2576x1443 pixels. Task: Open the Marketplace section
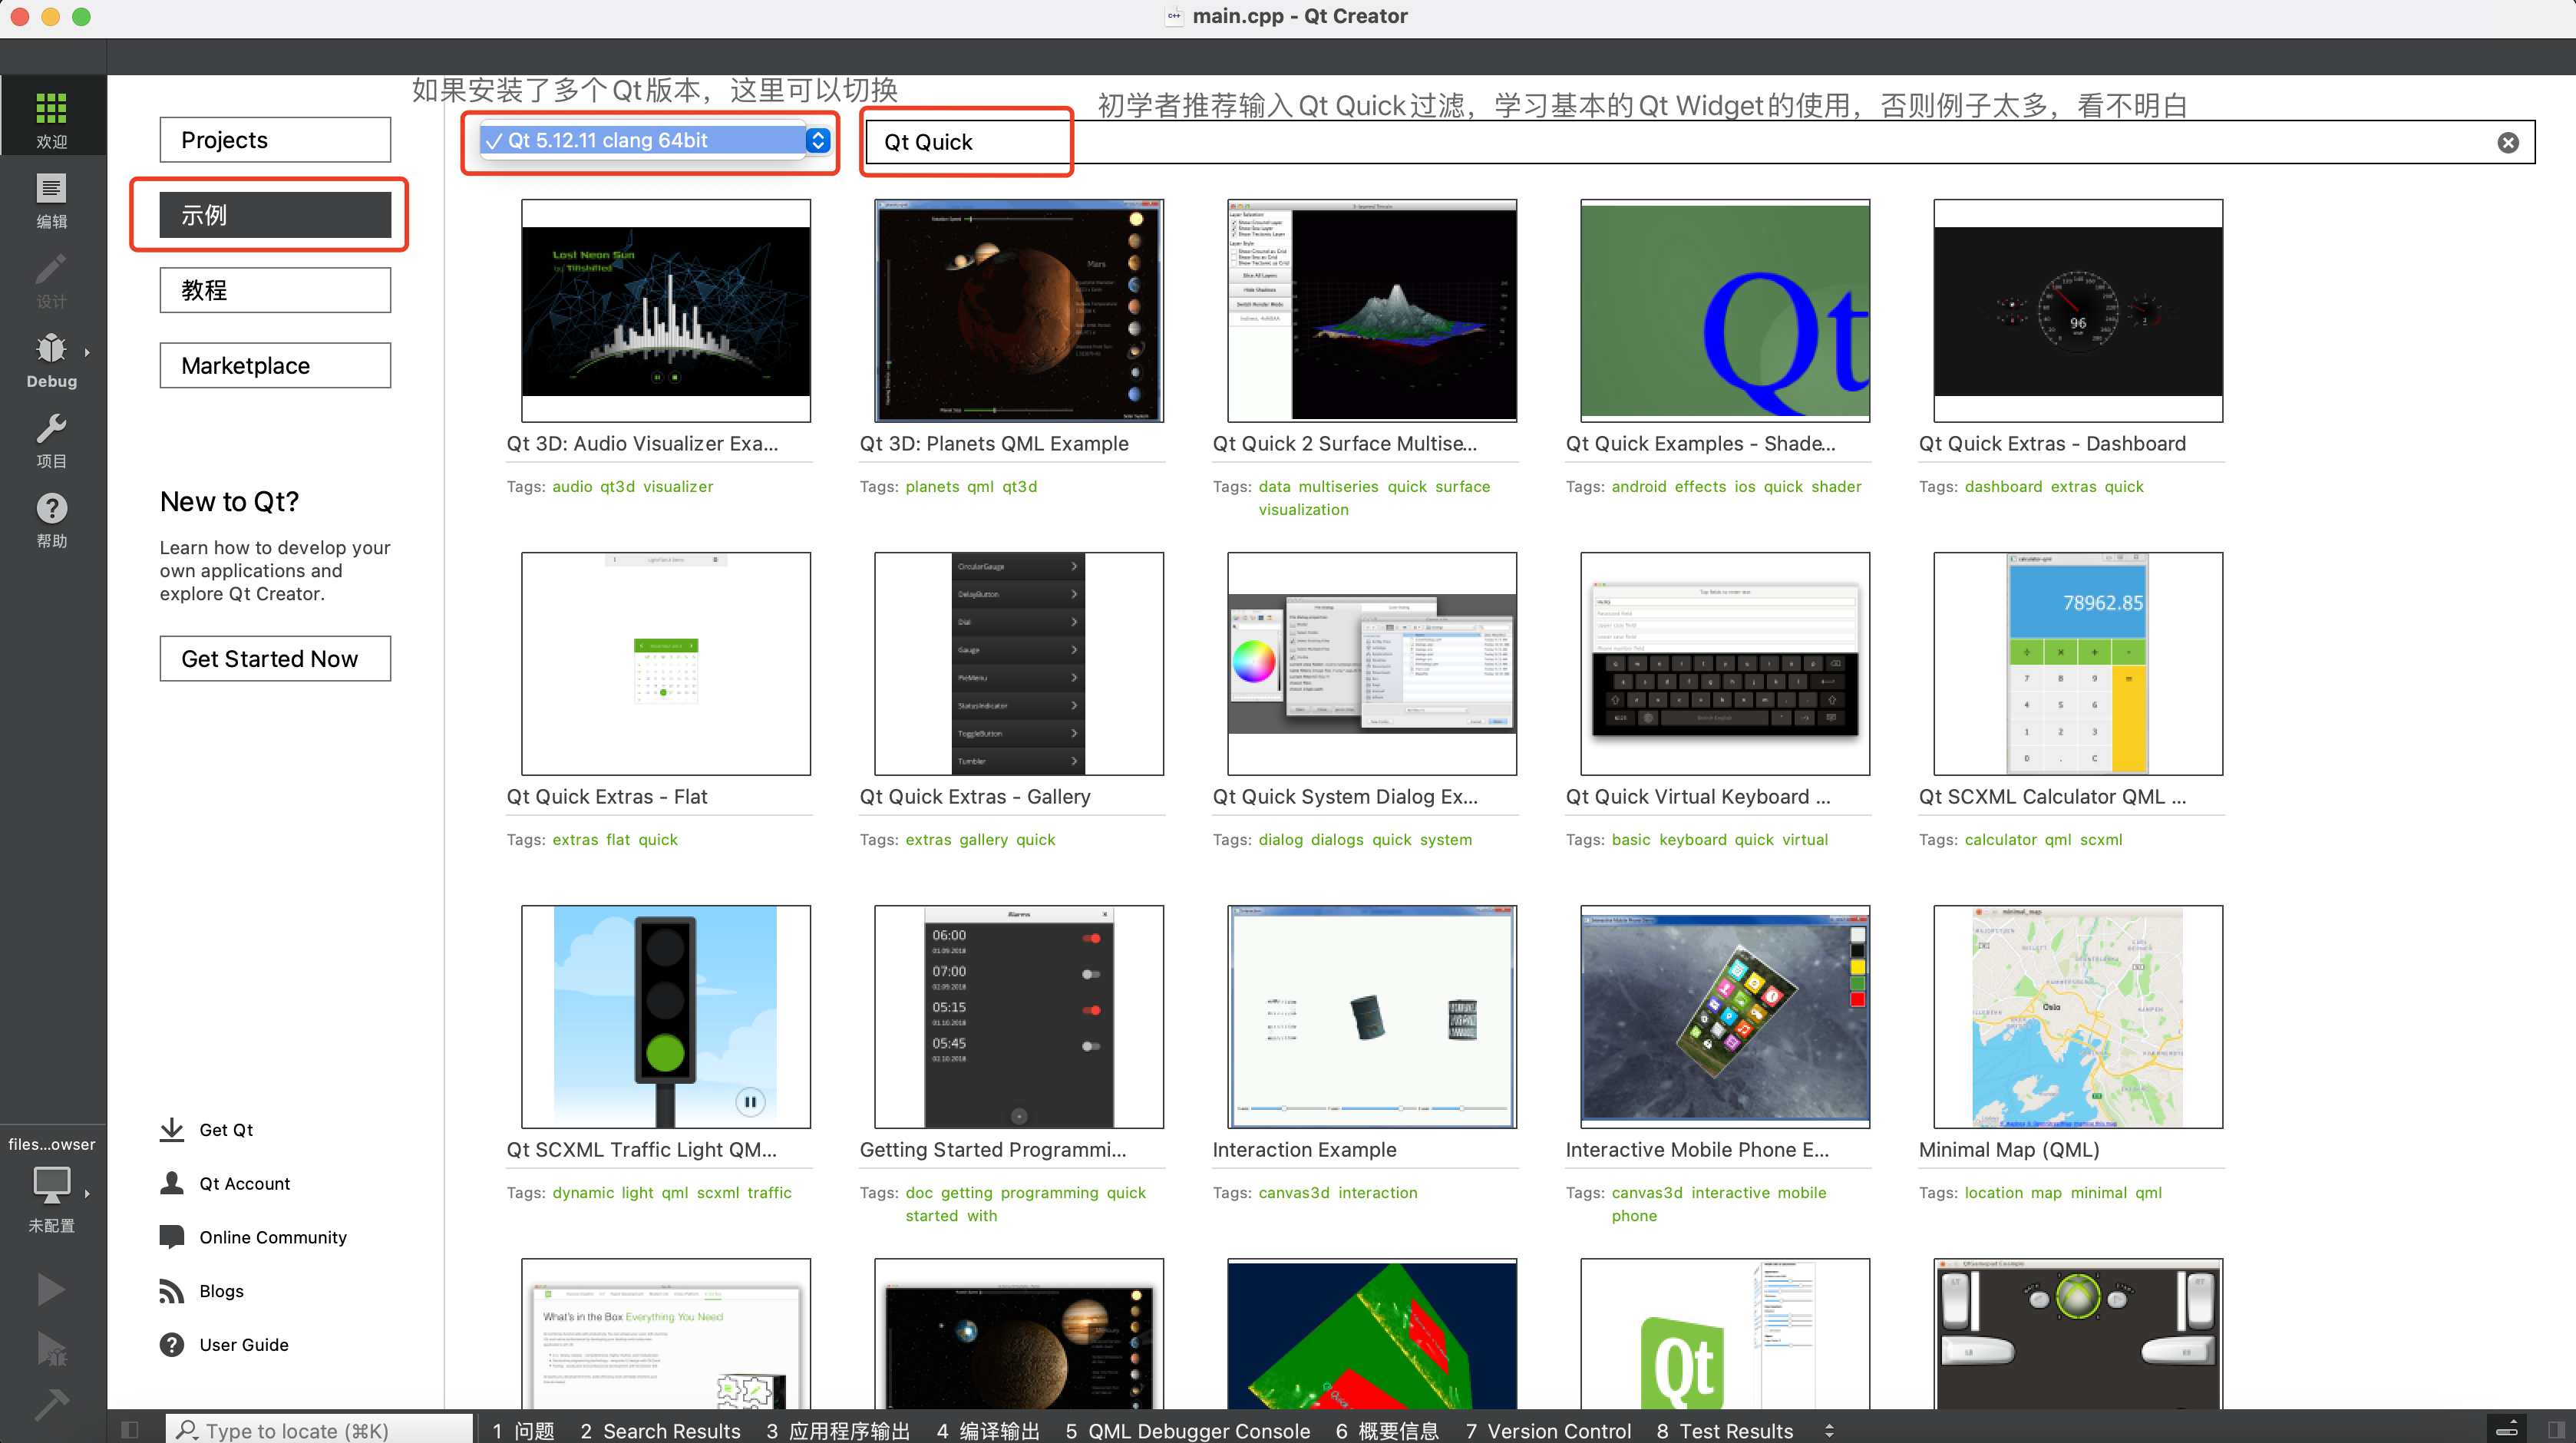[274, 365]
